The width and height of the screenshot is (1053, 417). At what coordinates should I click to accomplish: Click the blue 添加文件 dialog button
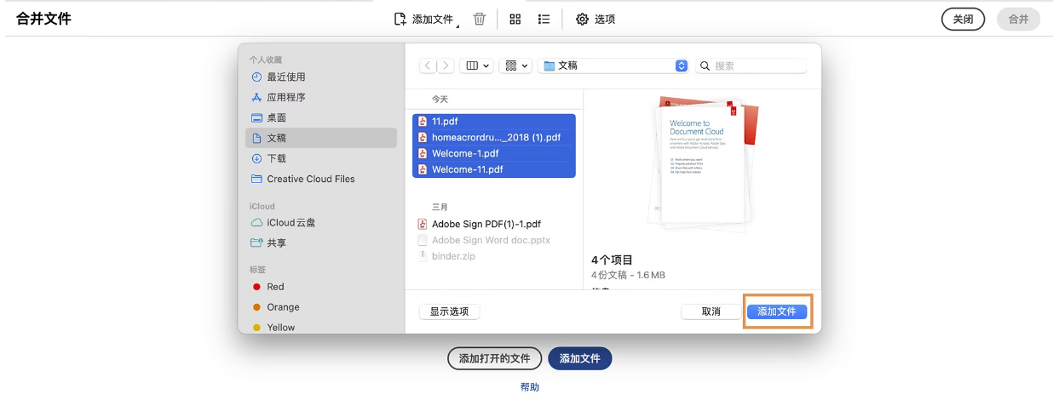point(776,311)
